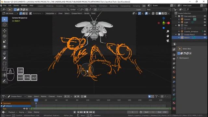Toggle the camera view gizmo
This screenshot has height=117, width=208.
pos(168,41)
